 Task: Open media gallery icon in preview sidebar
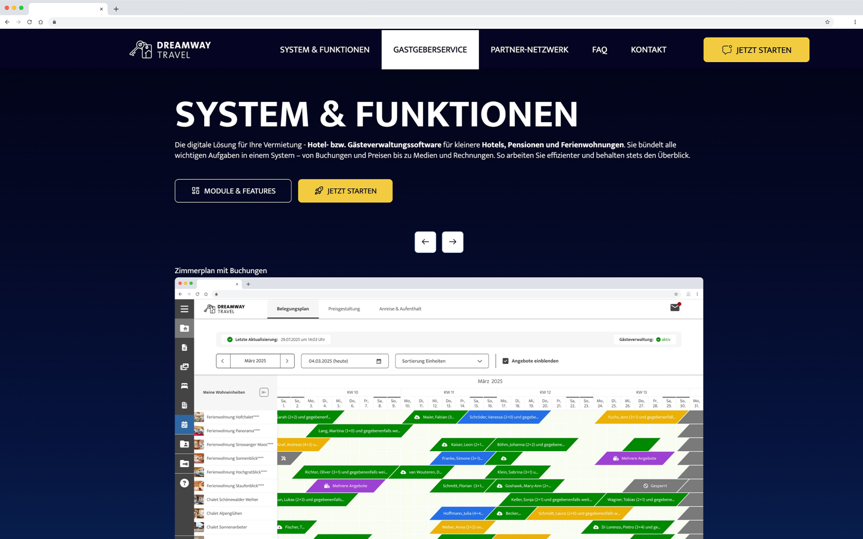pos(184,367)
